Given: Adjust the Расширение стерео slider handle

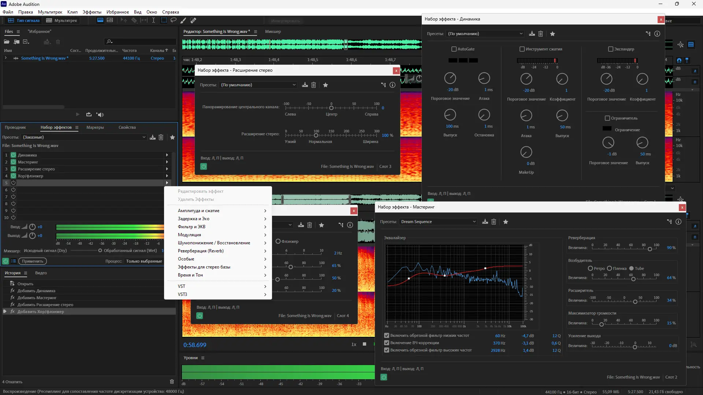Looking at the screenshot, I should [316, 135].
